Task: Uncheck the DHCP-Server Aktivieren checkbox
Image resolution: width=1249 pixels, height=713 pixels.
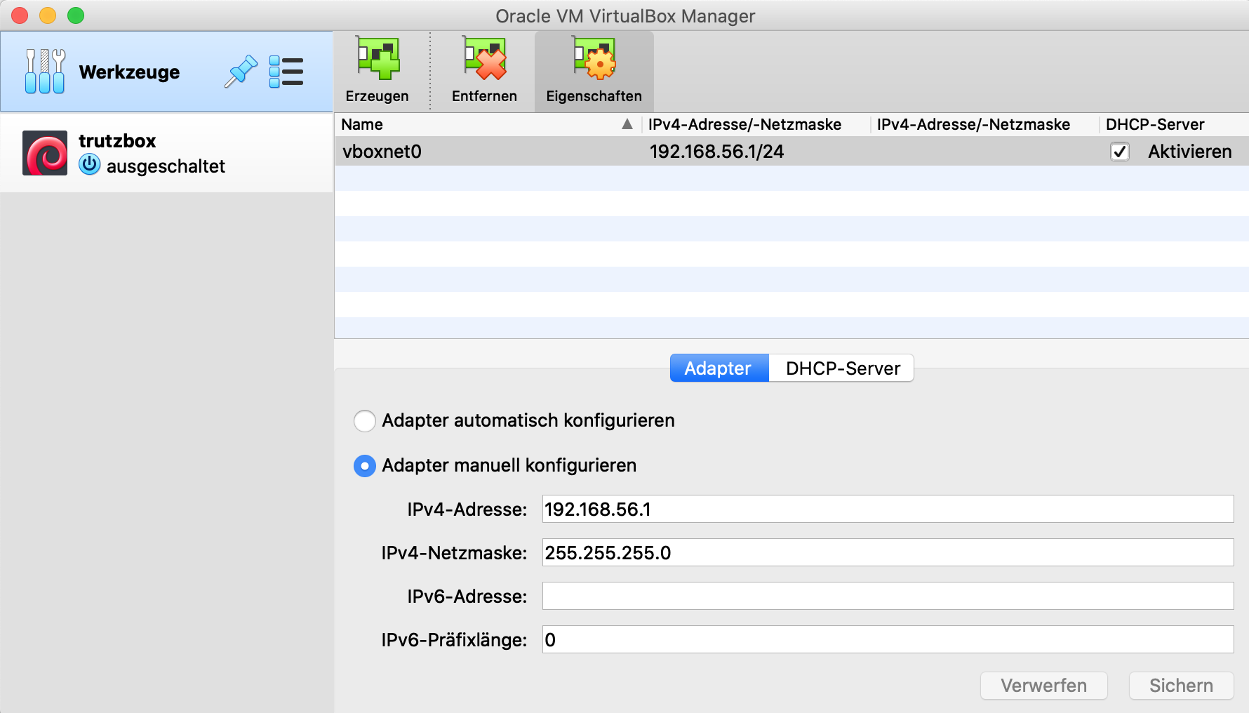Action: point(1120,152)
